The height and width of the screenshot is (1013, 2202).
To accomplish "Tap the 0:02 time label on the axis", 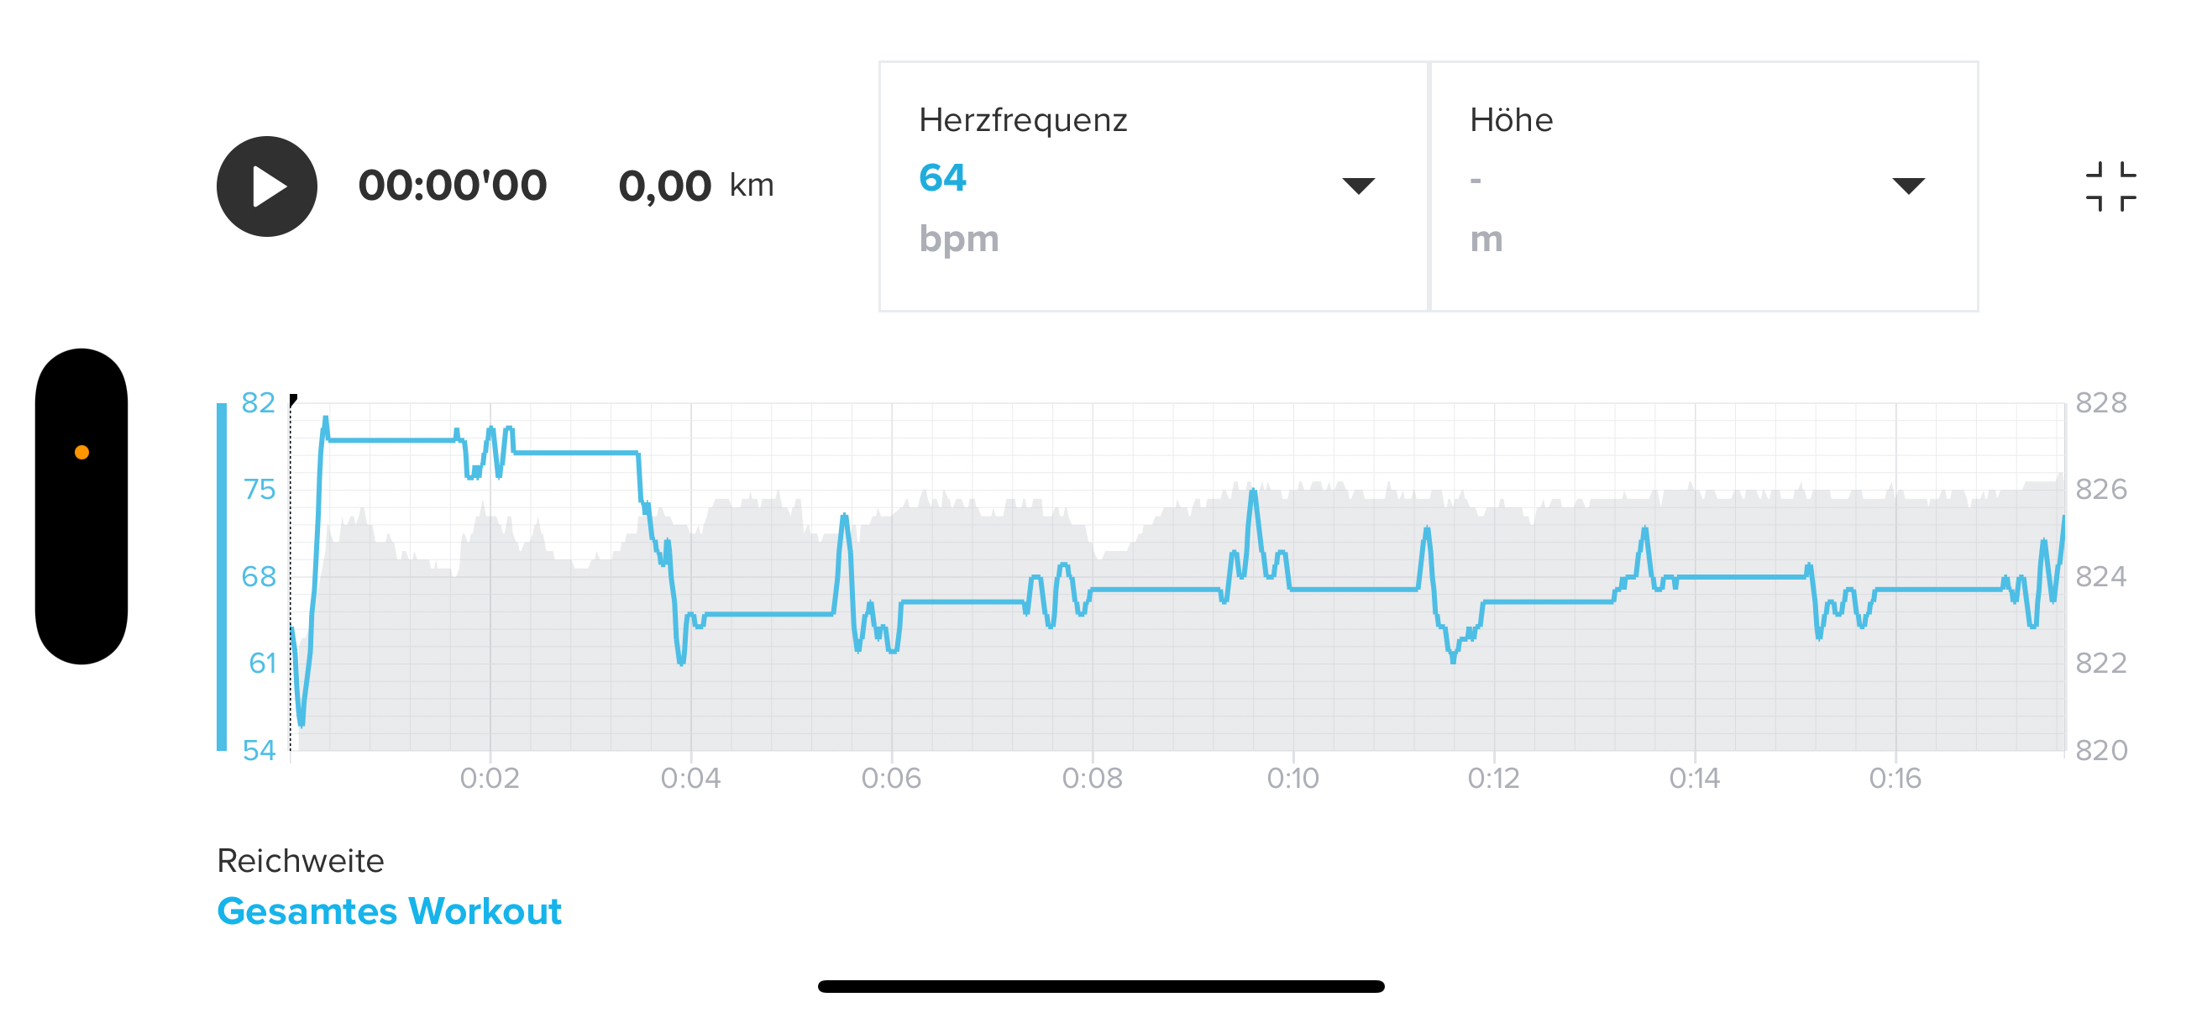I will (489, 779).
